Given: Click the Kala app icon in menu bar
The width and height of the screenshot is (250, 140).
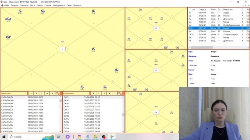Looking at the screenshot, I should [2, 5].
